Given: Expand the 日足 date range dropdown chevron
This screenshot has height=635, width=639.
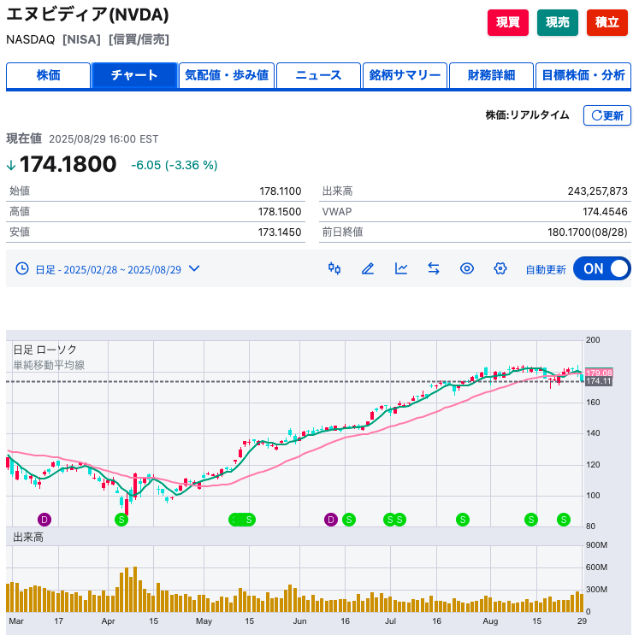Looking at the screenshot, I should click(x=194, y=268).
